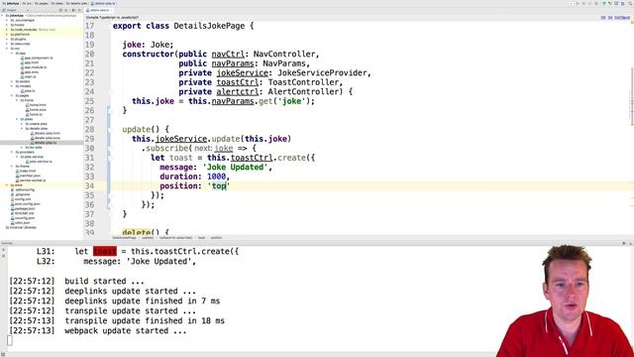This screenshot has height=357, width=634.
Task: Click DetailsJokePage in the bottom breadcrumb
Action: tap(124, 238)
